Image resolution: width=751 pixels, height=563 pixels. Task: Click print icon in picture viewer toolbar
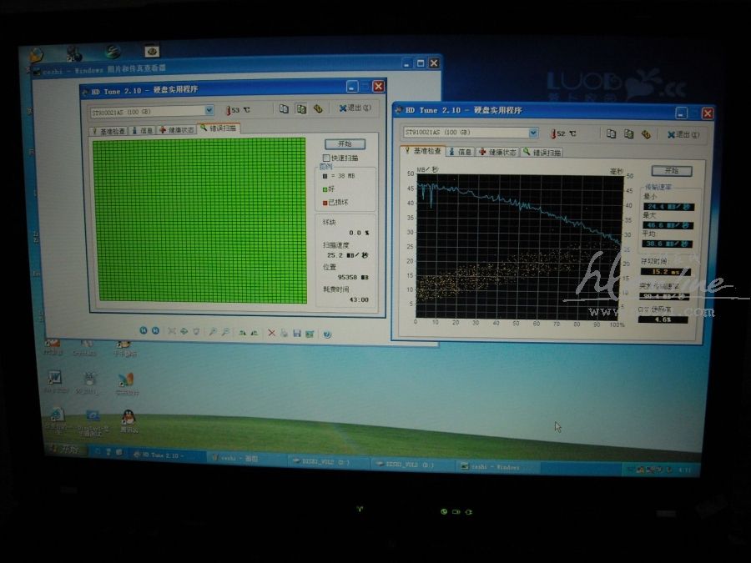point(284,333)
